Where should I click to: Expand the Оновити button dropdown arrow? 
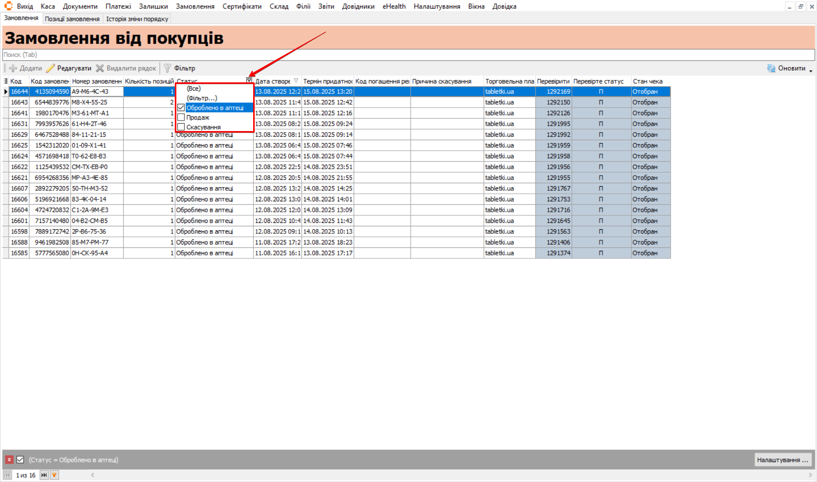tap(811, 71)
